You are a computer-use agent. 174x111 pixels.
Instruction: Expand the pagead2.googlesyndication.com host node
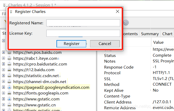(x=4, y=87)
